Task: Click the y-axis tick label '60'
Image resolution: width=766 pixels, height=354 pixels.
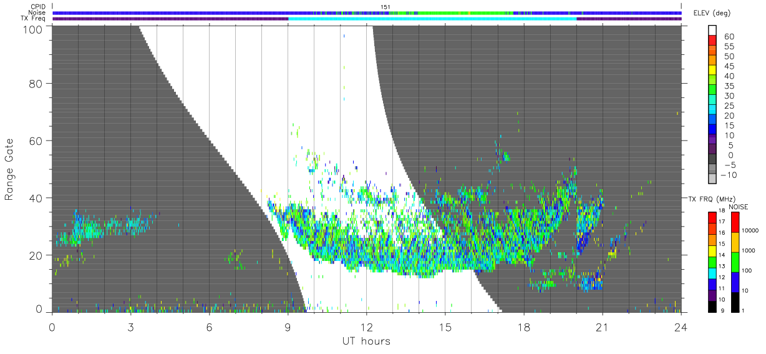Action: (36, 140)
